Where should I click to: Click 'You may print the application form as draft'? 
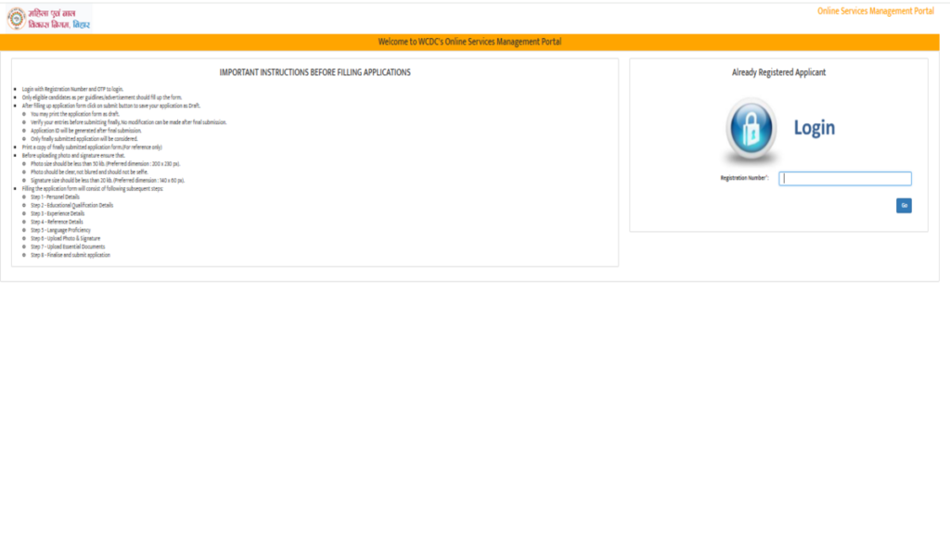(75, 114)
